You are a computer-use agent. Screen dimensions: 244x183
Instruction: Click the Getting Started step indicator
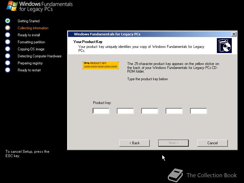(x=8, y=21)
